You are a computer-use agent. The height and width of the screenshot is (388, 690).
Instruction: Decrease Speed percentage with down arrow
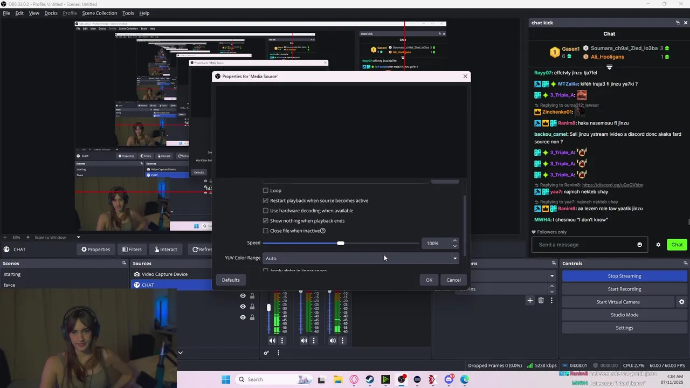pyautogui.click(x=455, y=246)
